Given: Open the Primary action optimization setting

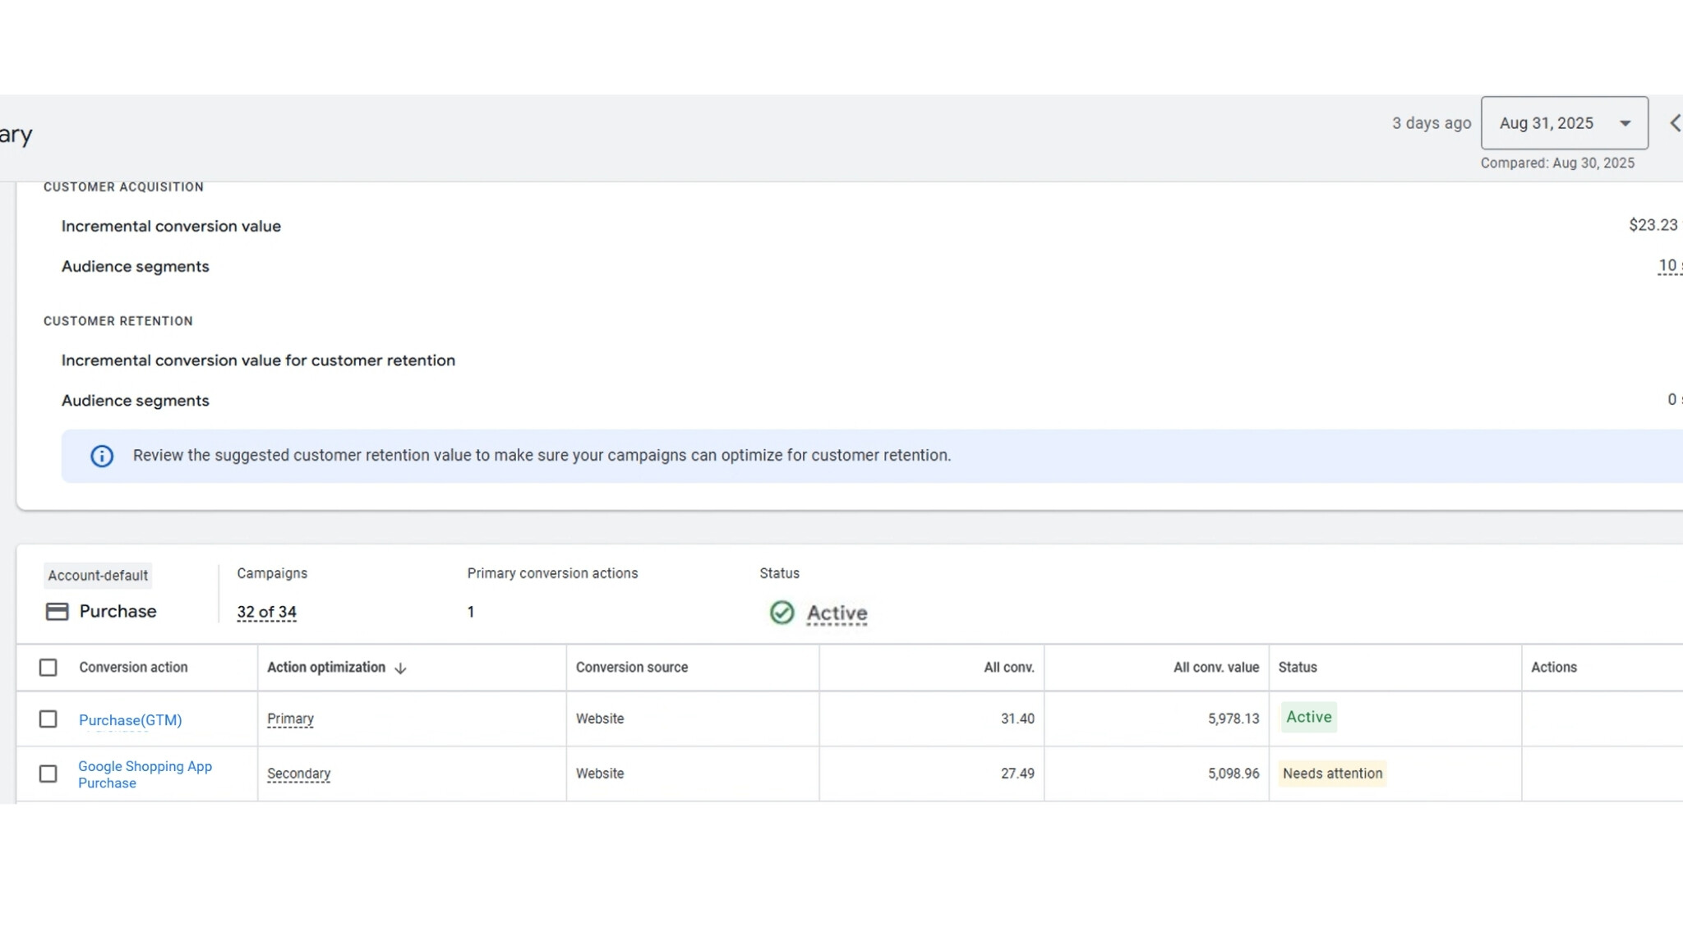Looking at the screenshot, I should [x=290, y=719].
